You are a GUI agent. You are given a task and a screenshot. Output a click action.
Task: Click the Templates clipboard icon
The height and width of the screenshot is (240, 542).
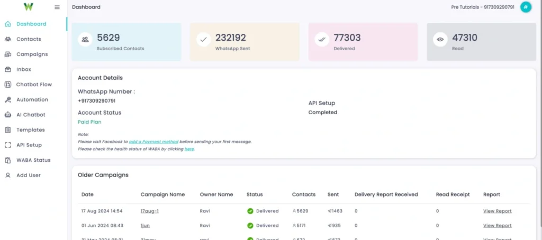[8, 130]
